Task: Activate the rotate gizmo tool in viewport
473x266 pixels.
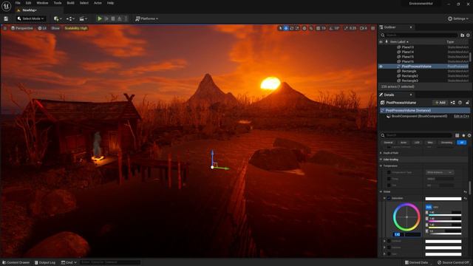Action: pyautogui.click(x=291, y=28)
